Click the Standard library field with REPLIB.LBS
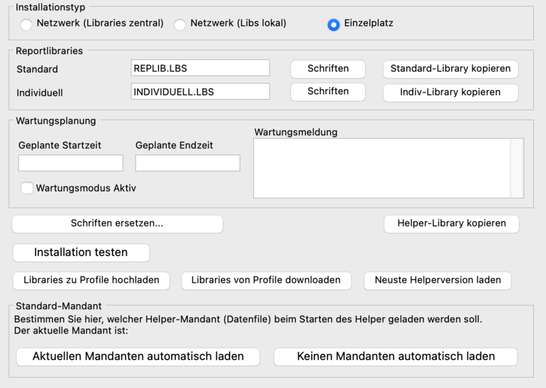The height and width of the screenshot is (388, 546). (x=200, y=68)
